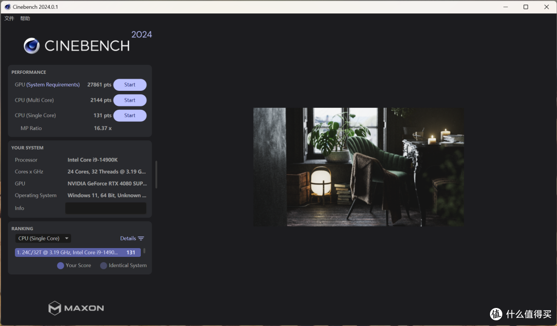Click the Identical System legend dot

tap(103, 266)
